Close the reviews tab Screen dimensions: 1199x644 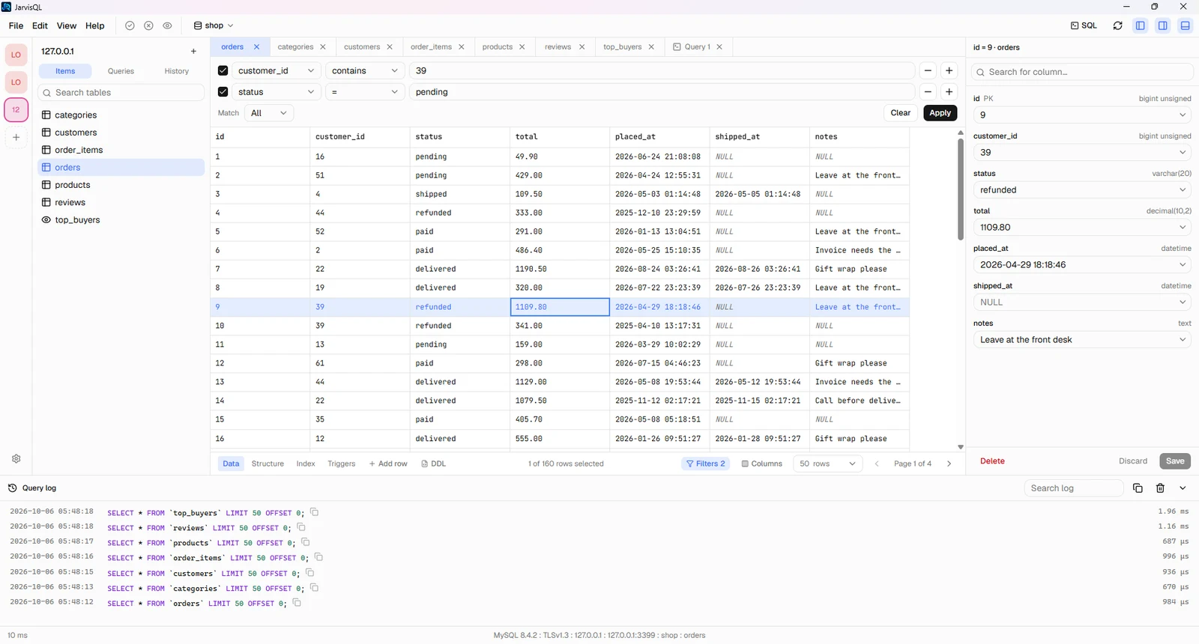(x=582, y=47)
